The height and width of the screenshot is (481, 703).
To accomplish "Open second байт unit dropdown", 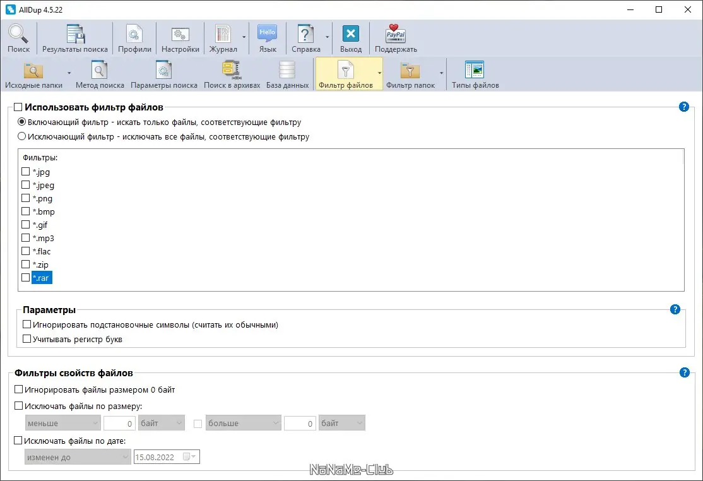I will pos(341,423).
